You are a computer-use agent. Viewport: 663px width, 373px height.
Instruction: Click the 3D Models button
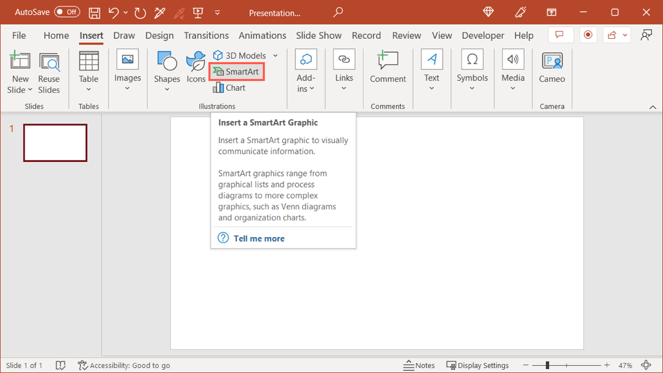coord(240,56)
